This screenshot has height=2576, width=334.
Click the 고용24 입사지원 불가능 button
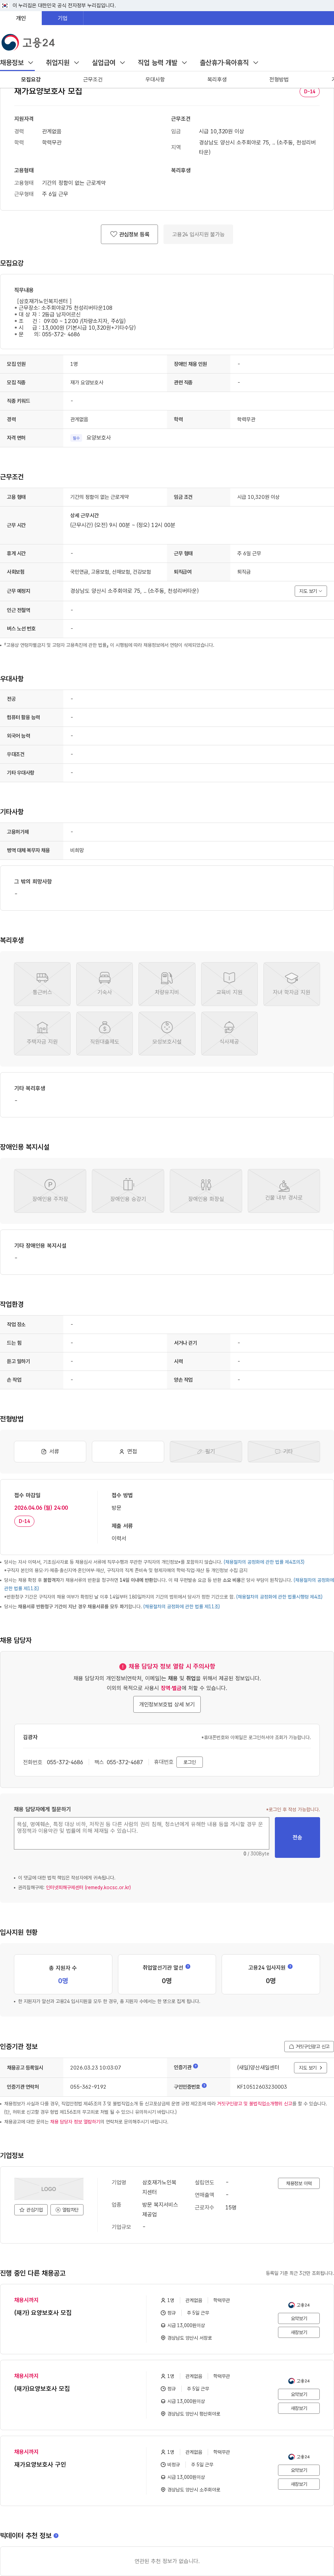click(x=198, y=234)
